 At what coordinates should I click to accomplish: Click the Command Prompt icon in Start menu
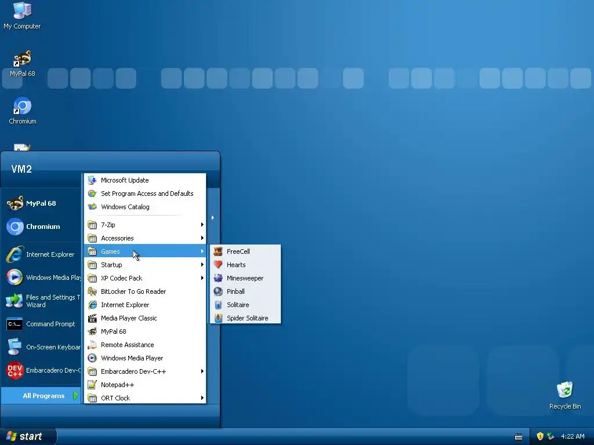pyautogui.click(x=15, y=324)
